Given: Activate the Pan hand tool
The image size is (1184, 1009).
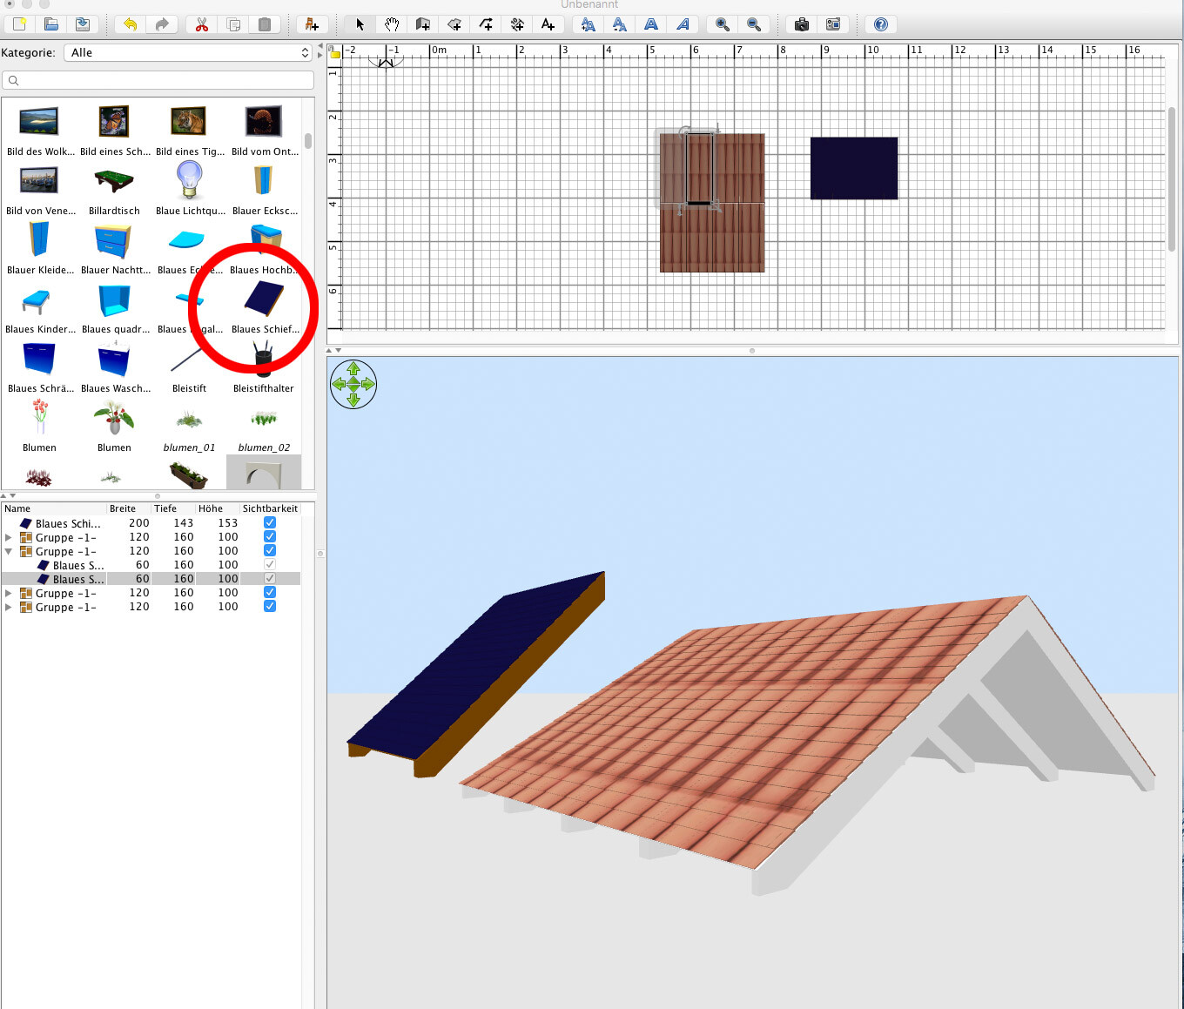Looking at the screenshot, I should 392,24.
